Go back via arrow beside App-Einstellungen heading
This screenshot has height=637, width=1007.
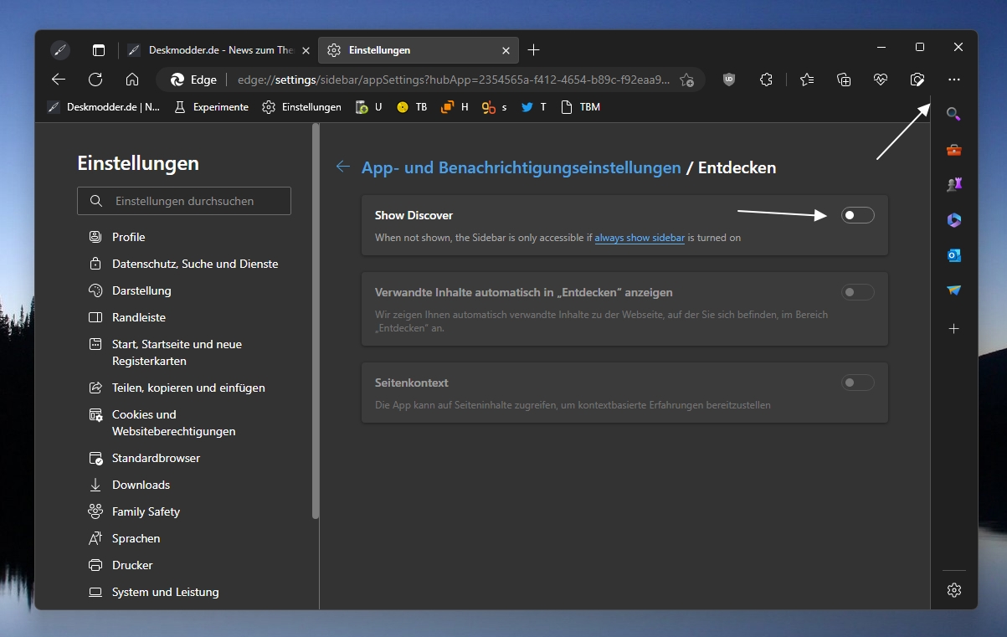coord(342,167)
